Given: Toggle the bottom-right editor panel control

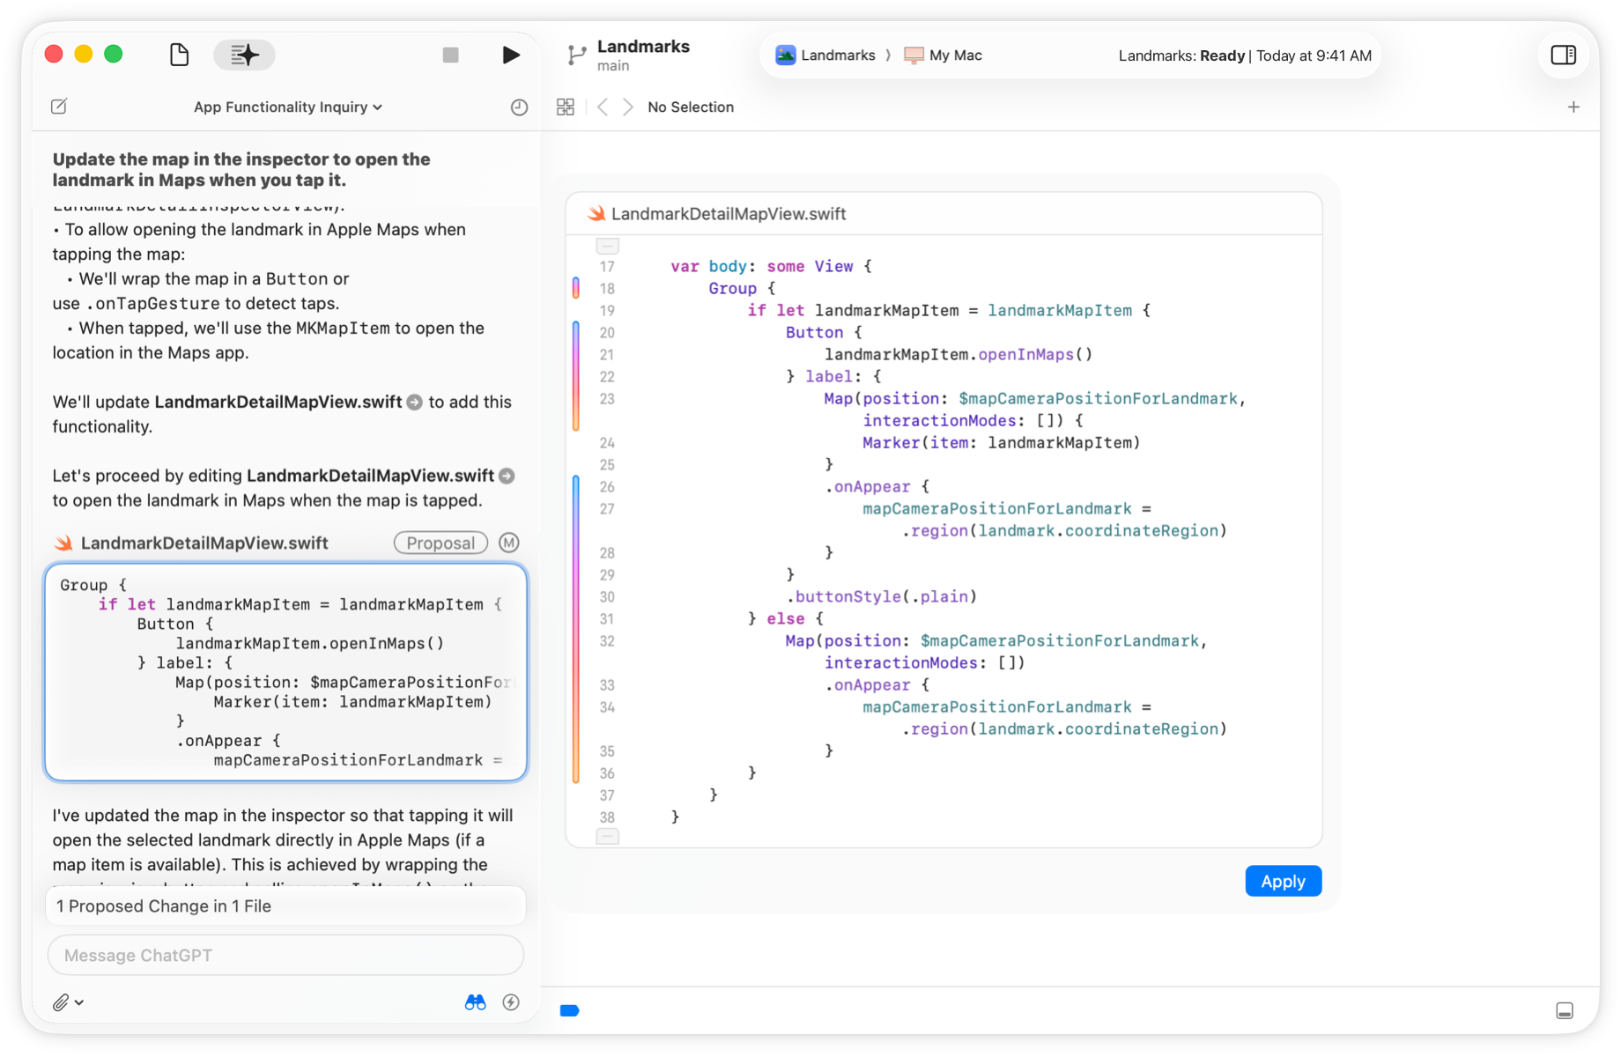Looking at the screenshot, I should pyautogui.click(x=1563, y=1010).
